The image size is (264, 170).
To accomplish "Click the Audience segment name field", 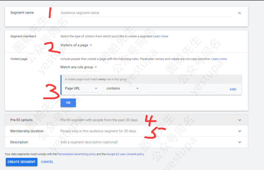I will pyautogui.click(x=145, y=13).
